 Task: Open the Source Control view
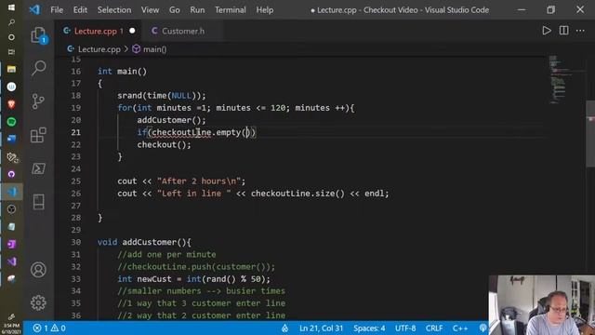[x=38, y=101]
